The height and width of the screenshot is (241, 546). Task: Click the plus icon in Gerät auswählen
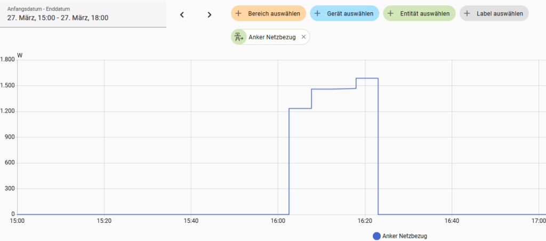point(317,13)
